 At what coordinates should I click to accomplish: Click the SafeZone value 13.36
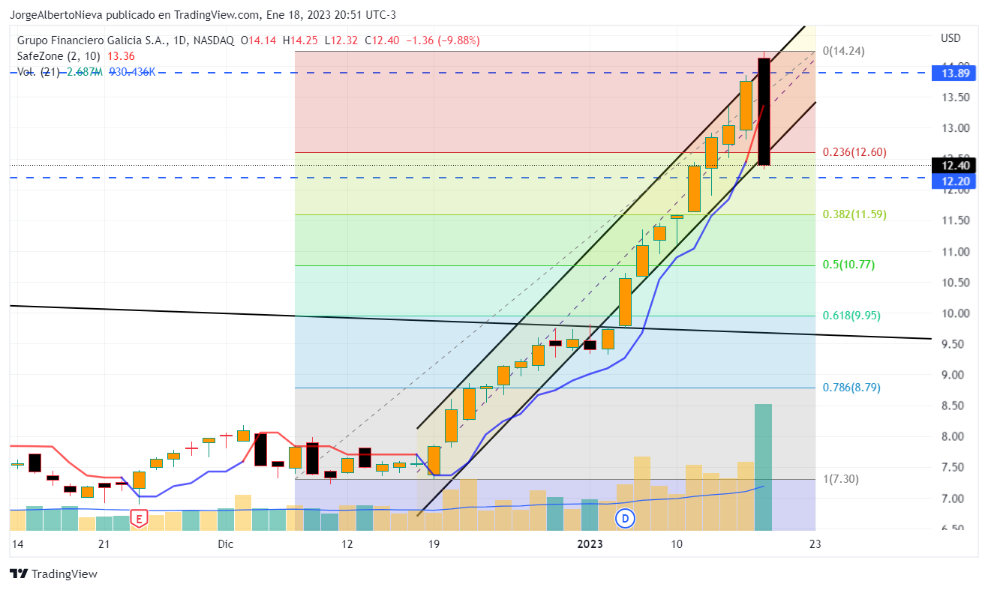(120, 55)
